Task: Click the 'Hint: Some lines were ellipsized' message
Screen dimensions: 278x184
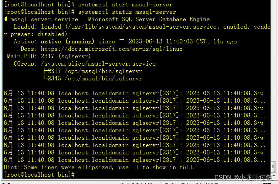Action: pos(99,167)
